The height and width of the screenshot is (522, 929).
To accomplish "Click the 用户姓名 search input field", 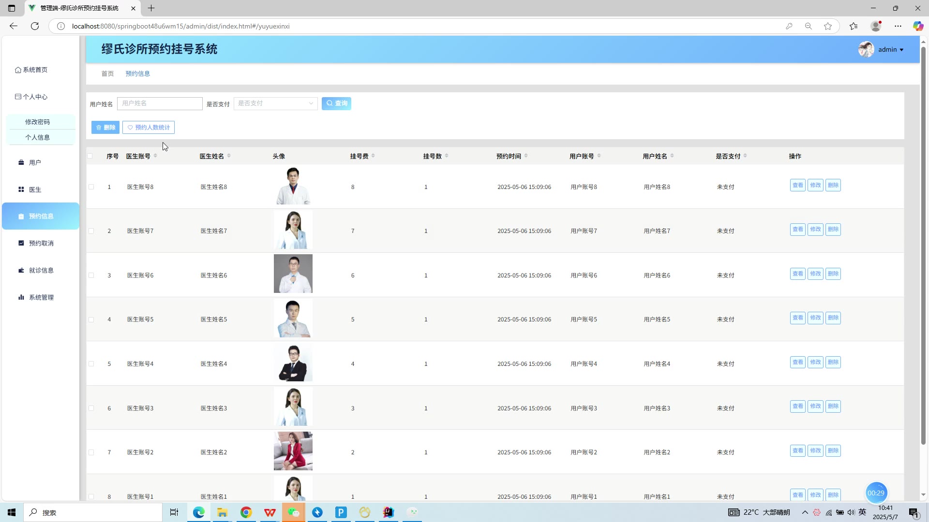I will [160, 103].
